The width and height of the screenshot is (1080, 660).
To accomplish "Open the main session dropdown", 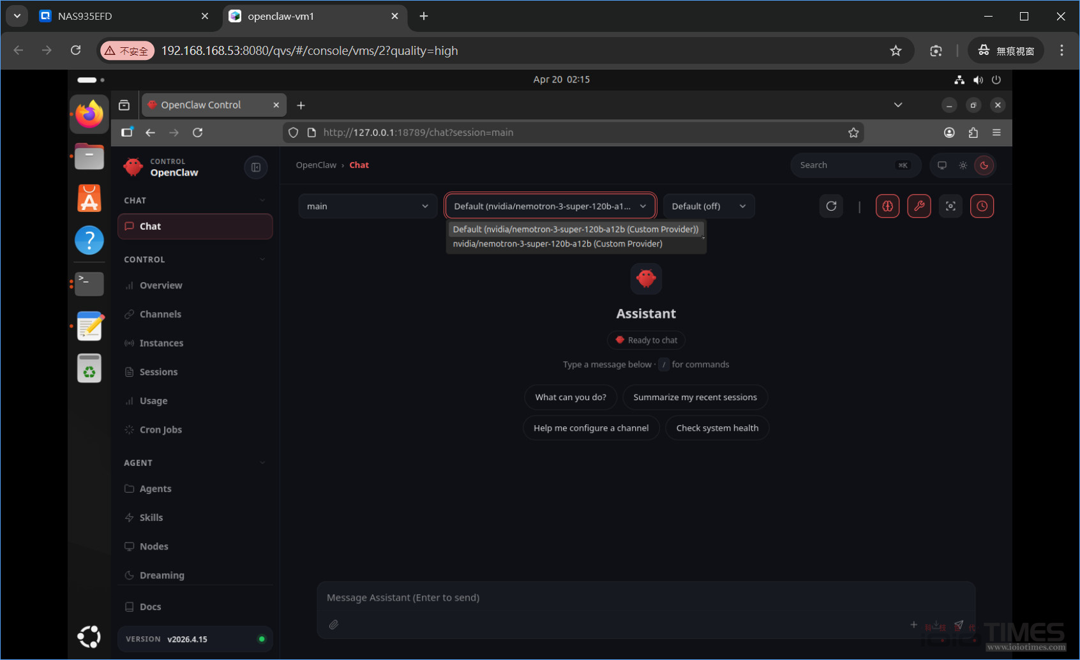I will 368,206.
